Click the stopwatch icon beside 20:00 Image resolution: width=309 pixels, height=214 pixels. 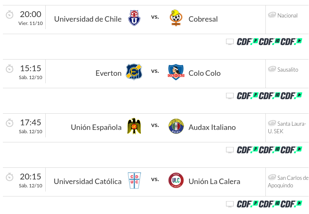pos(10,15)
